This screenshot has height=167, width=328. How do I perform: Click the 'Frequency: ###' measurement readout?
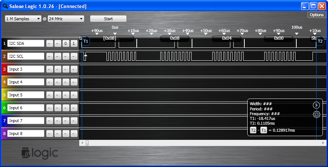coord(265,114)
